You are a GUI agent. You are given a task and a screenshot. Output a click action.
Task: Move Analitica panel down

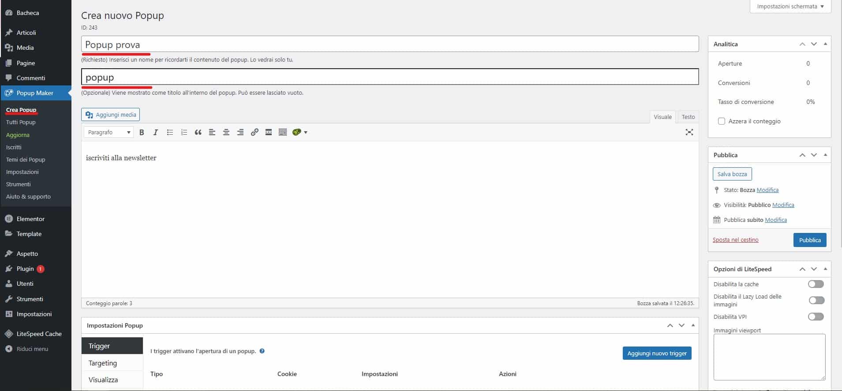[814, 44]
